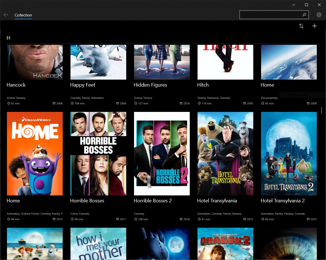326x260 pixels.
Task: Click the calendar icon beside 2009
Action: click(308, 103)
